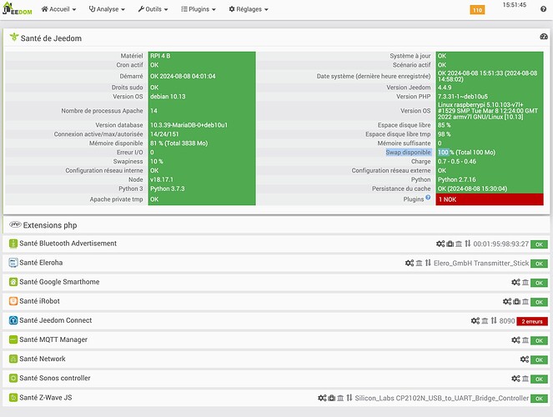Open gears configuration icon in Google Smarthome row
Viewport: 553px width, 417px height.
pyautogui.click(x=515, y=283)
